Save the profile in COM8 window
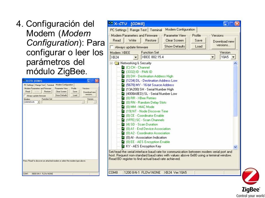 tap(198, 40)
